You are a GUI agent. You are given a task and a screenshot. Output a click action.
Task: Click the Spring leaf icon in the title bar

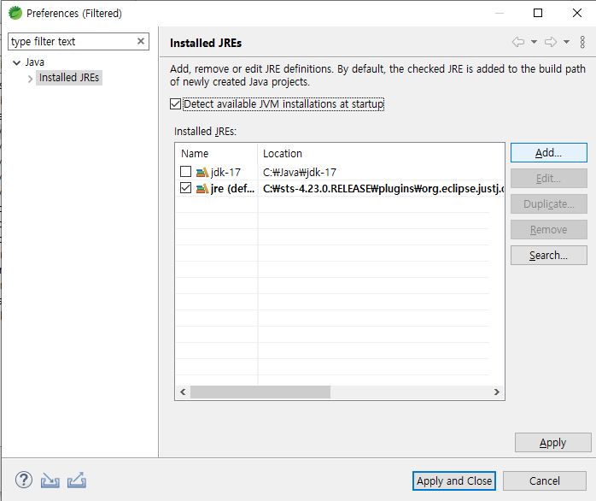[x=15, y=13]
